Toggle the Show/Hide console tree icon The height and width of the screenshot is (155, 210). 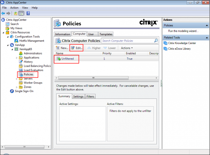(21, 14)
